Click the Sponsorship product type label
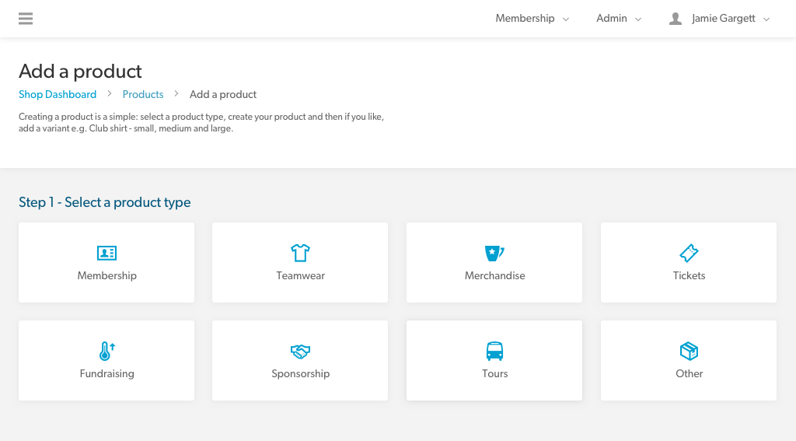 [x=300, y=373]
